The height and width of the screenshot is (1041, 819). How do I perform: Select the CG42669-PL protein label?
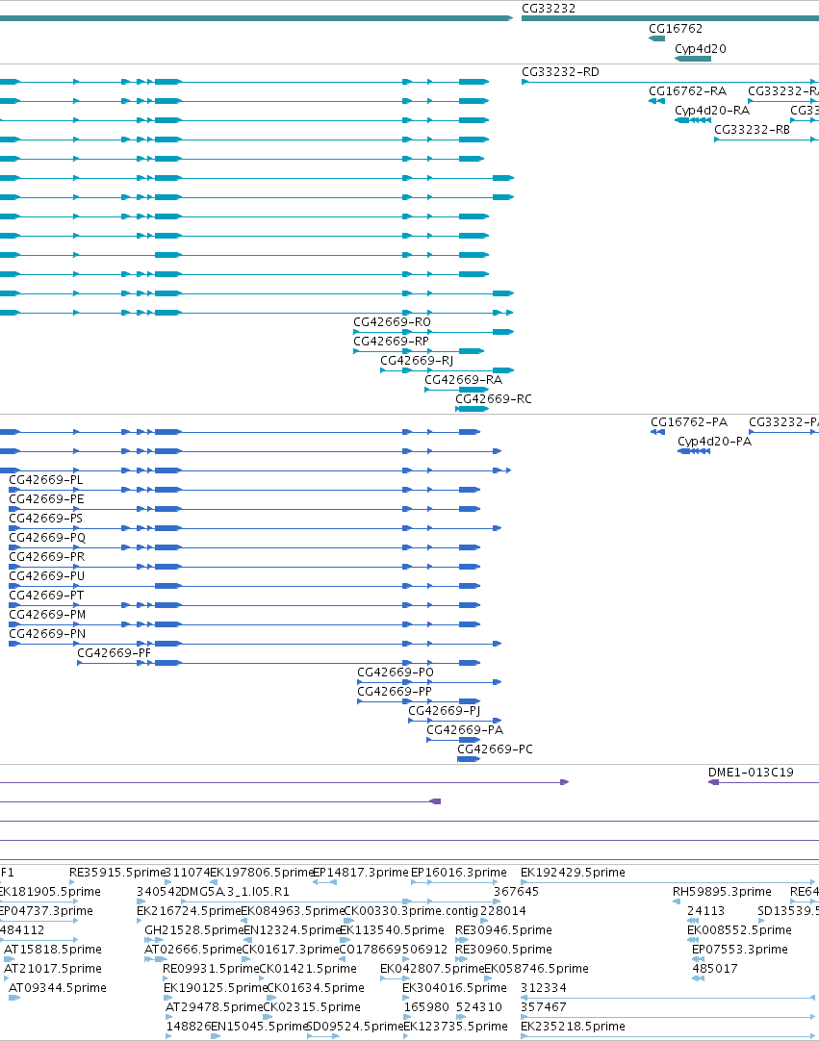[46, 480]
